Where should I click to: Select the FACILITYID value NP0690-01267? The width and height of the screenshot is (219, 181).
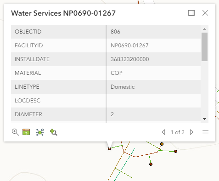pyautogui.click(x=129, y=45)
